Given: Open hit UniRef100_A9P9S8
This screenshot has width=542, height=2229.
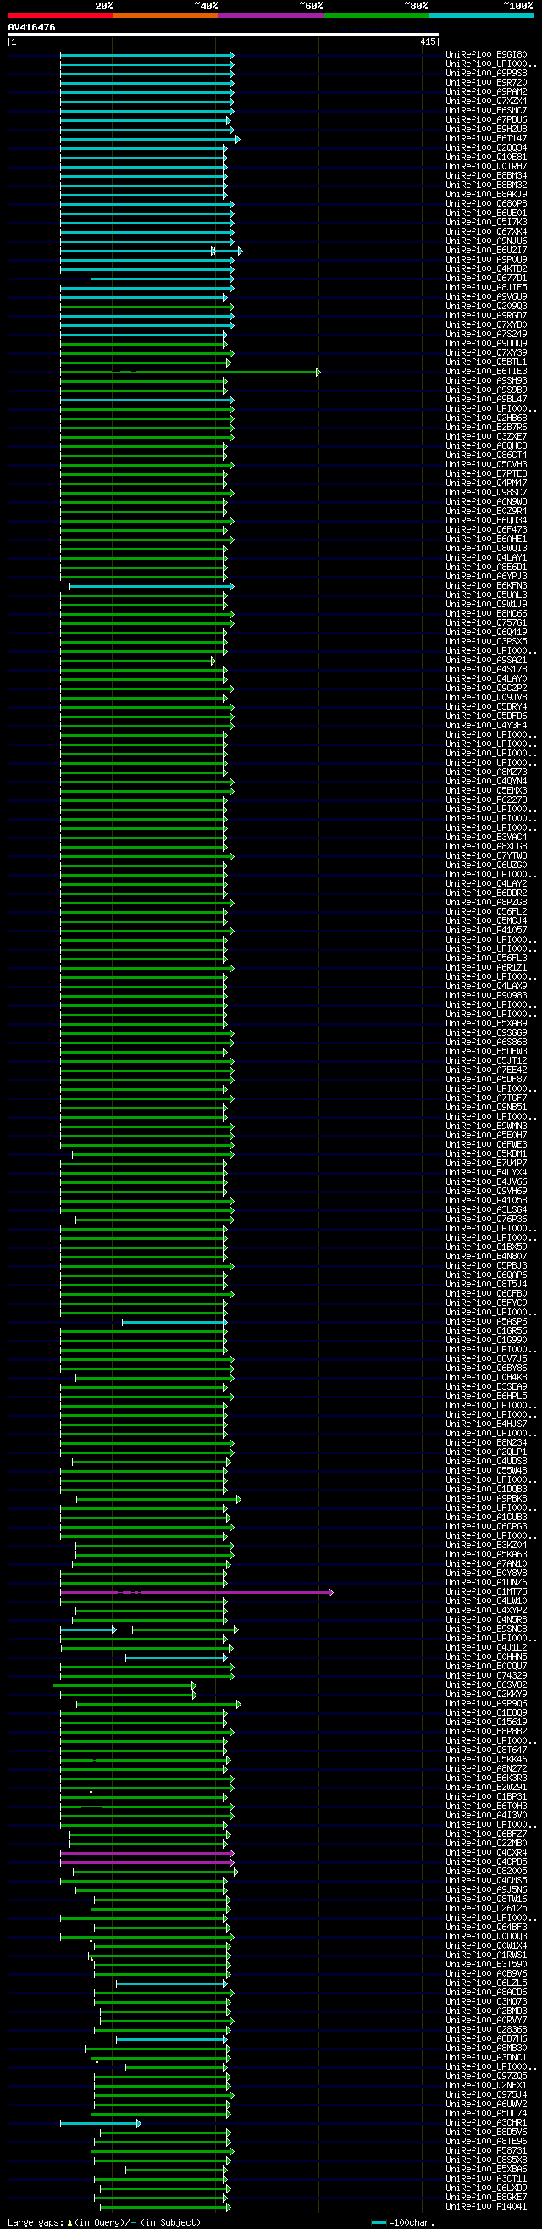Looking at the screenshot, I should pos(486,74).
